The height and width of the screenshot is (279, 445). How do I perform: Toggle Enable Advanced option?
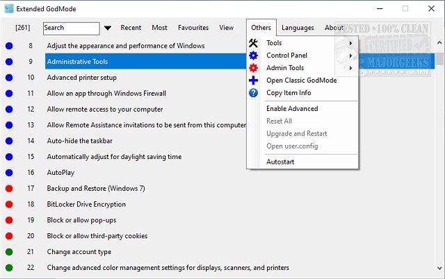click(x=292, y=109)
